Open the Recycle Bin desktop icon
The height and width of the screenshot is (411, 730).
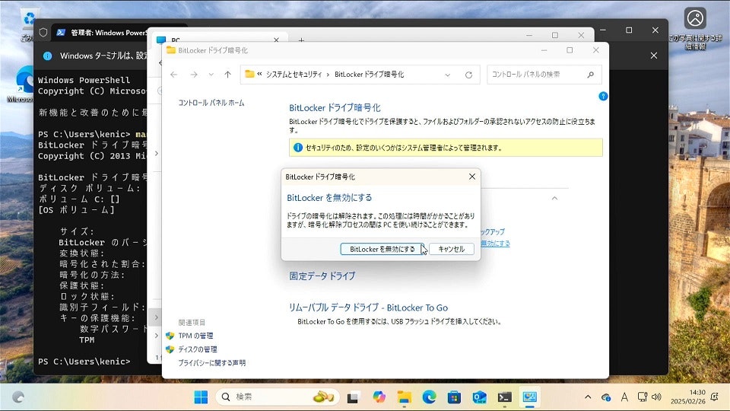[30, 21]
